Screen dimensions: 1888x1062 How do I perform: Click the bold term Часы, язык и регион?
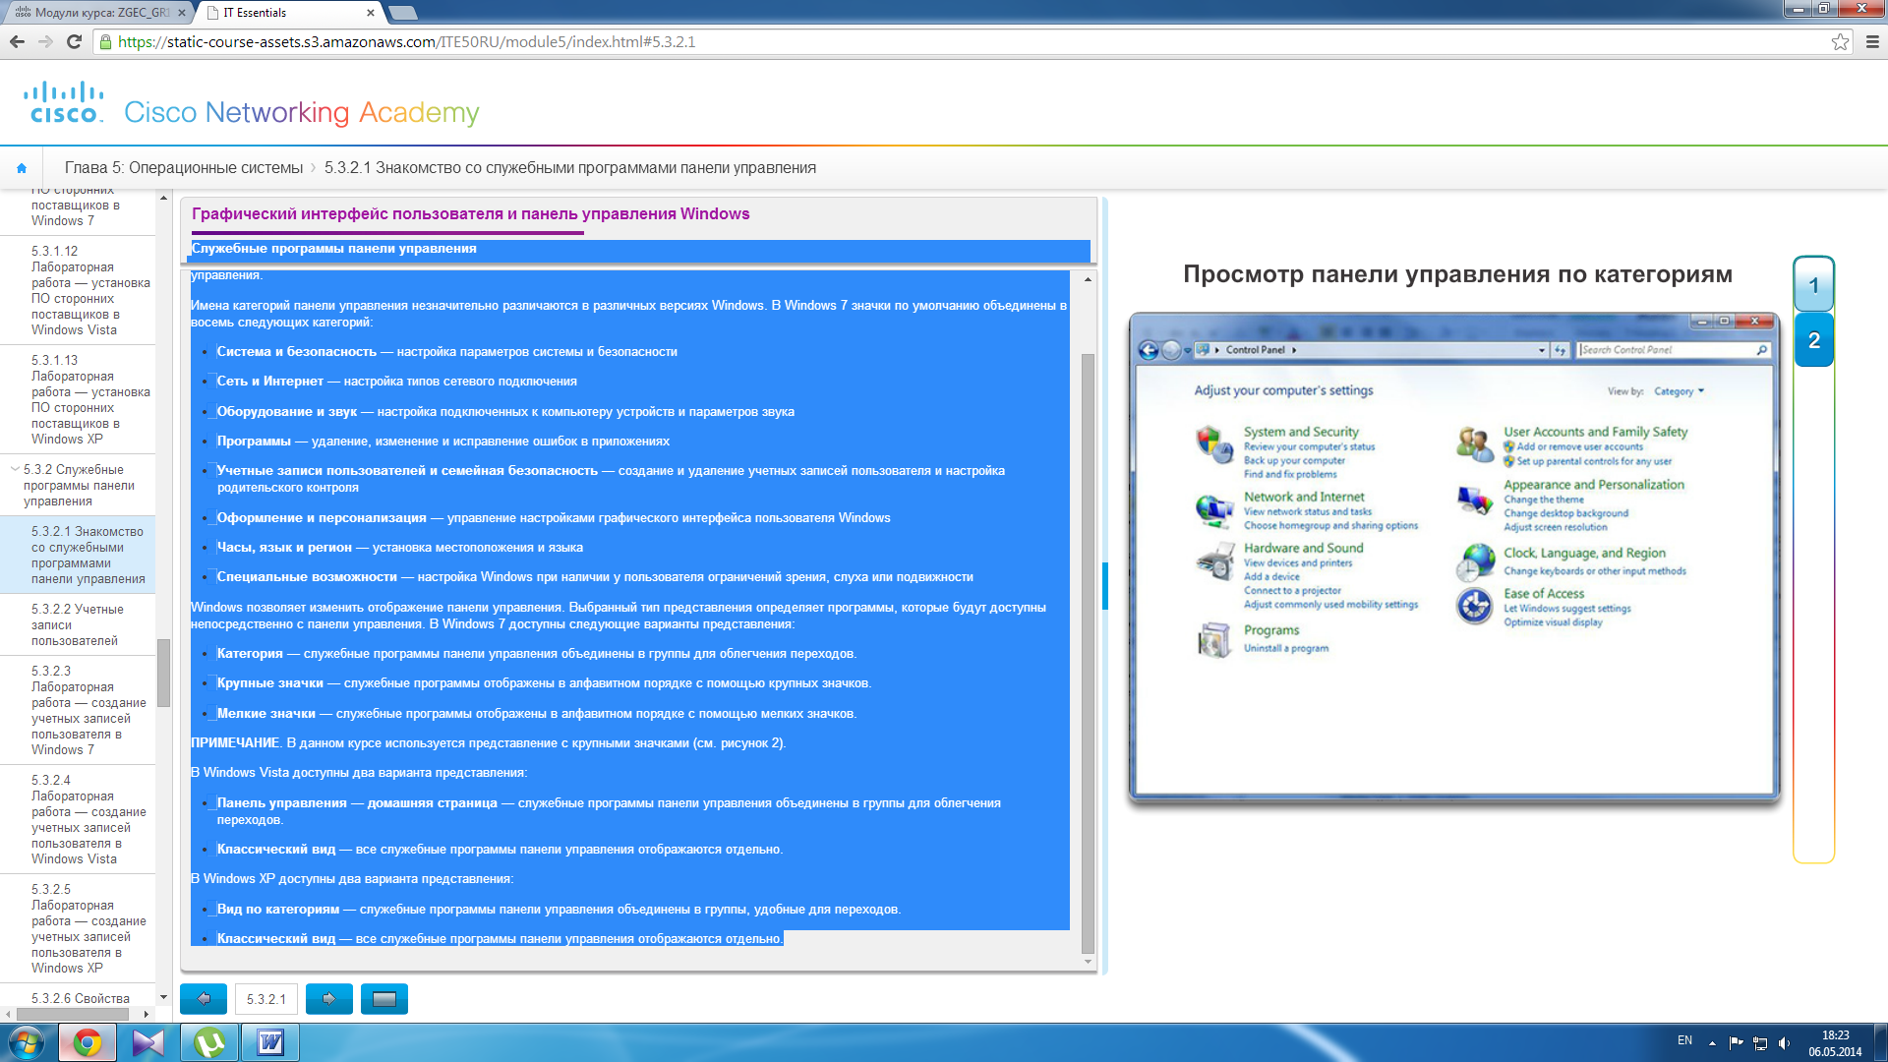[x=284, y=547]
